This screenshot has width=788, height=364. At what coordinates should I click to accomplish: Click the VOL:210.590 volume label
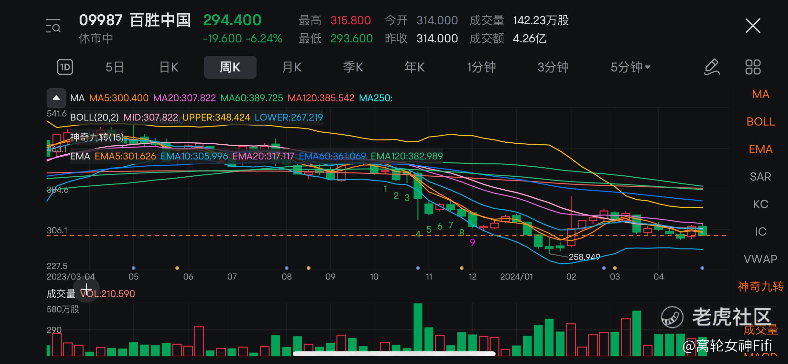pos(107,294)
